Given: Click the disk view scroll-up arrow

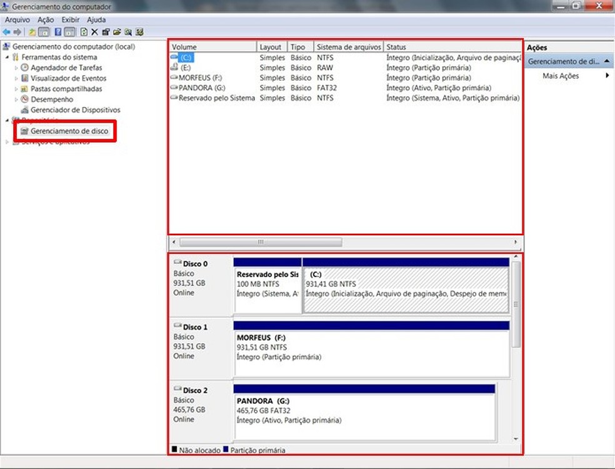Looking at the screenshot, I should 516,256.
